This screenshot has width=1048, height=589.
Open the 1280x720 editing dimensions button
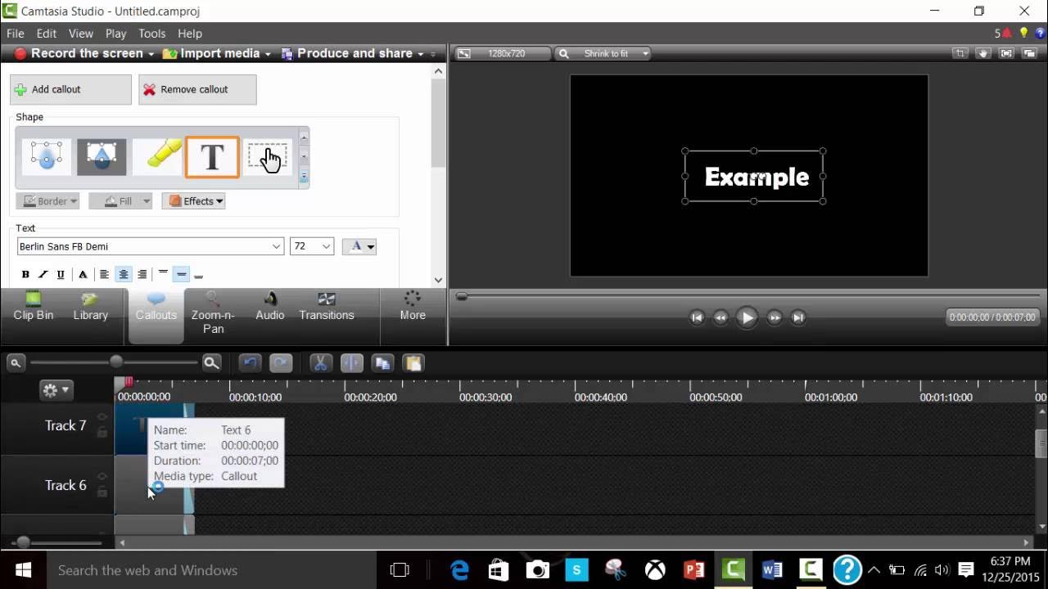point(502,53)
